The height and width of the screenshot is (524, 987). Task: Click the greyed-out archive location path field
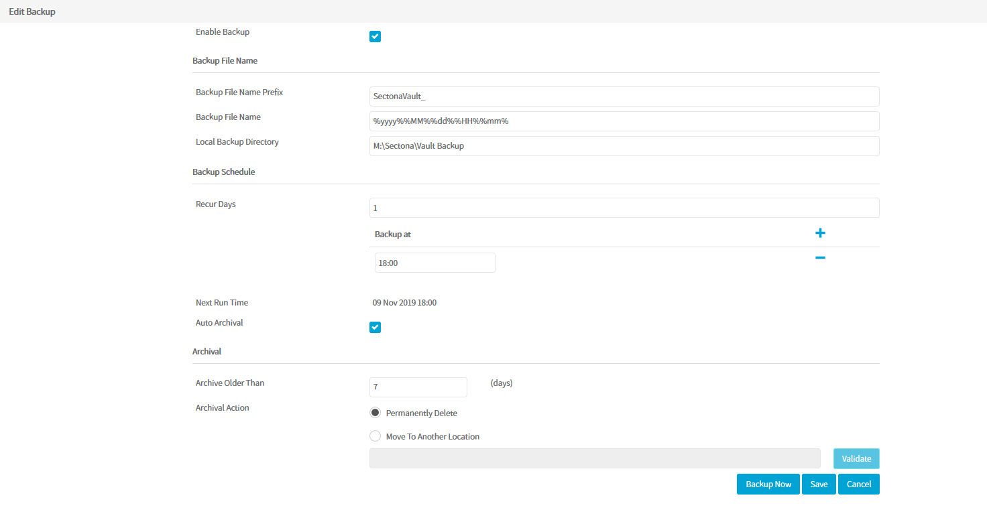click(594, 458)
